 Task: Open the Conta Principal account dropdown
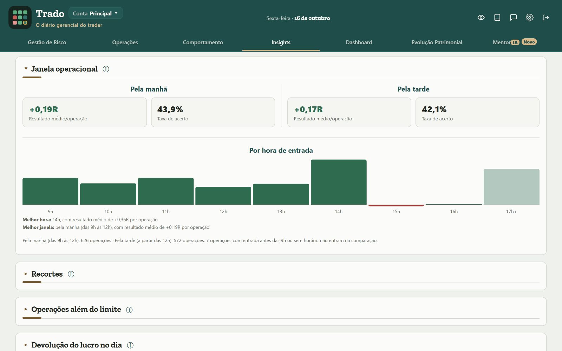tap(96, 13)
